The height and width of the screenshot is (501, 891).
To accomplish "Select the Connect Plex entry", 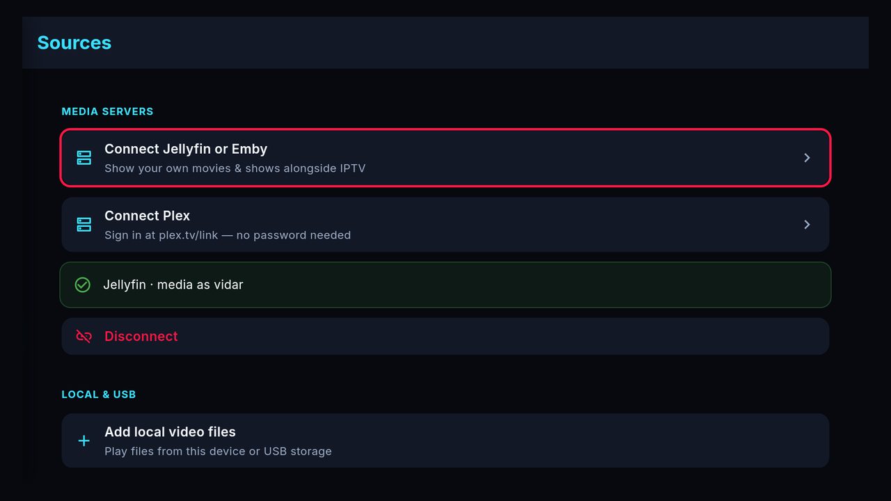I will 445,225.
